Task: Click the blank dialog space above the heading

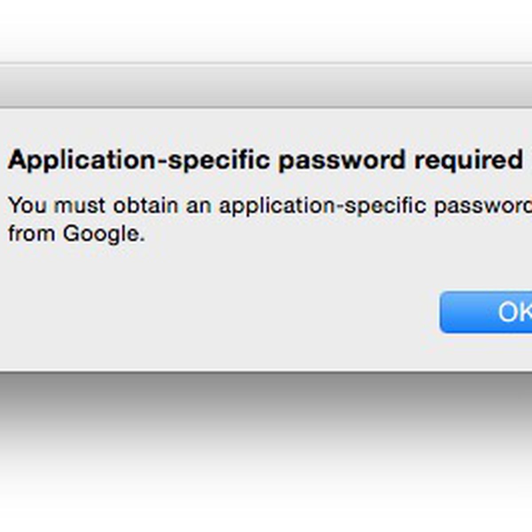Action: pyautogui.click(x=266, y=129)
